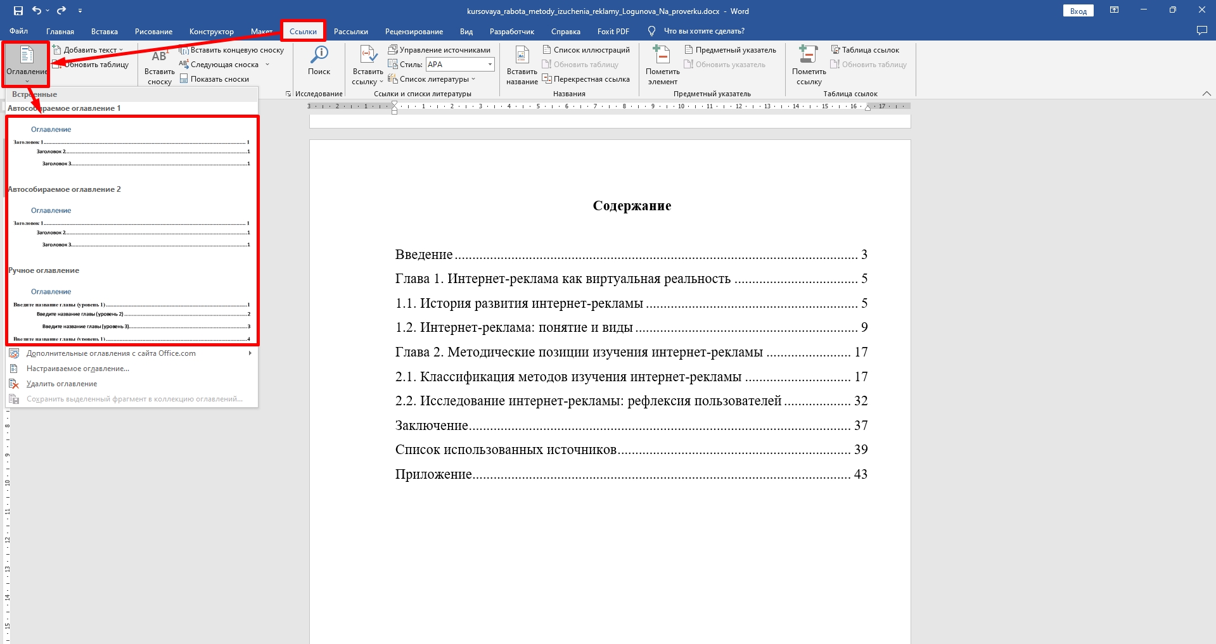The image size is (1216, 644).
Task: Open Следующая сноска dropdown arrow
Action: point(267,65)
